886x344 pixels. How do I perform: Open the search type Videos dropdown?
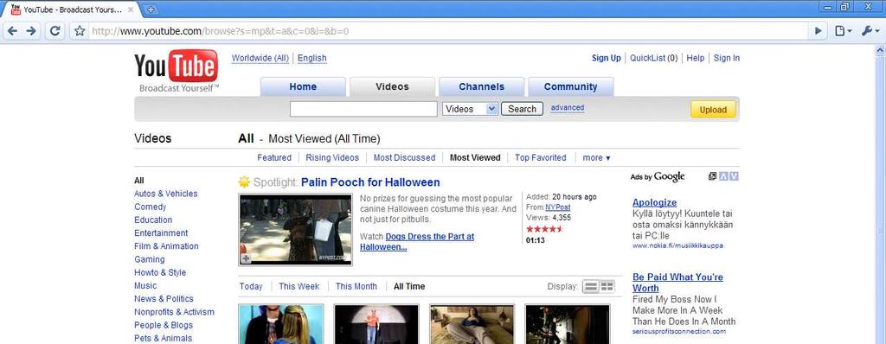(x=470, y=109)
